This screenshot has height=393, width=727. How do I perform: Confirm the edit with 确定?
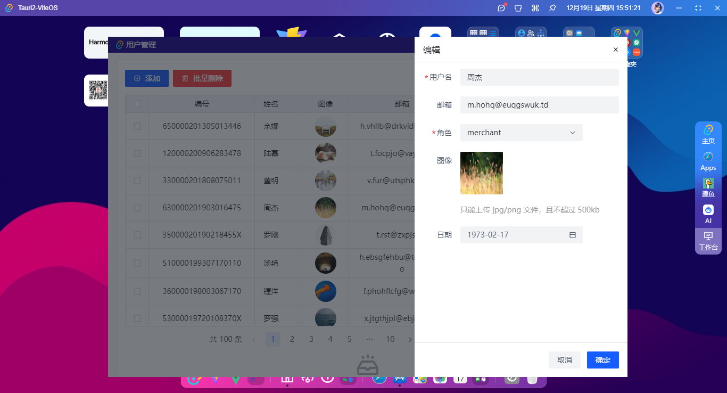click(x=602, y=360)
